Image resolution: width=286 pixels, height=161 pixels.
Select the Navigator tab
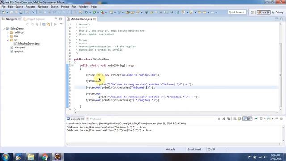point(11,19)
